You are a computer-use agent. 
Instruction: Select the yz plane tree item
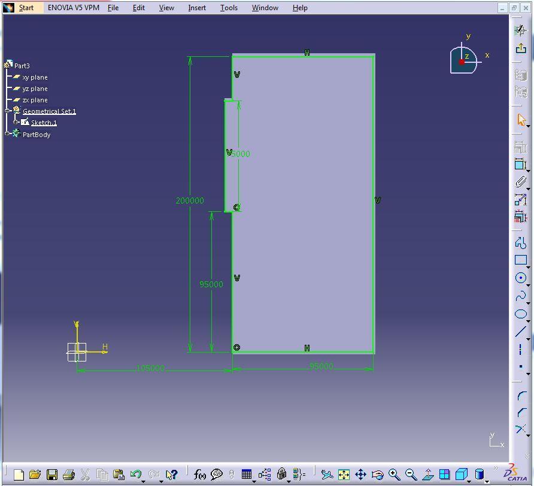(35, 89)
